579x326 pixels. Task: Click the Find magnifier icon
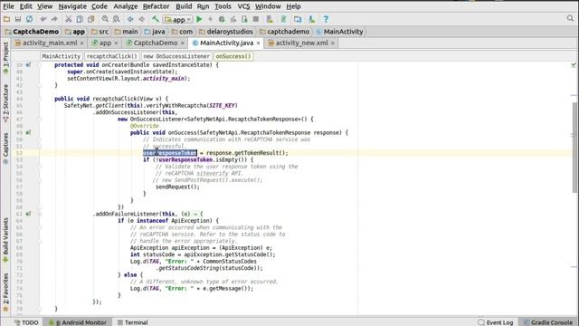click(105, 19)
